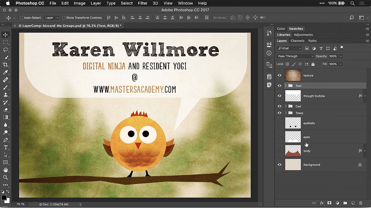
Task: Hide the Background layer
Action: [279, 165]
